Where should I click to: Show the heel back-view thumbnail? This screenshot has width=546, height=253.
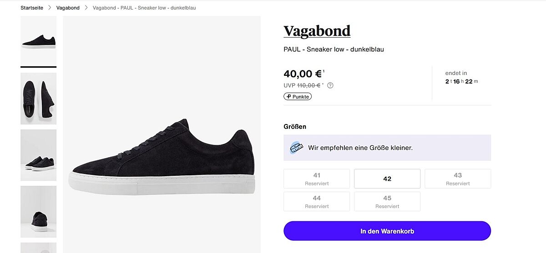[x=39, y=211]
